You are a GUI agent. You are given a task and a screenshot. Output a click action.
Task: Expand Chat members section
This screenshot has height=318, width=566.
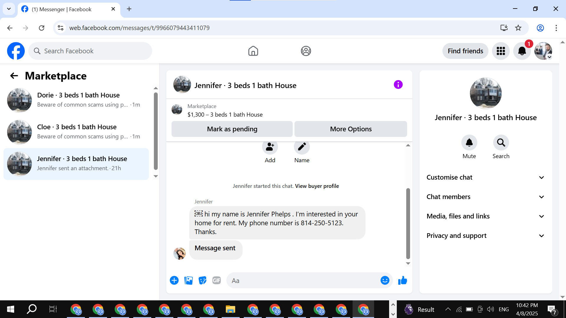pyautogui.click(x=485, y=197)
